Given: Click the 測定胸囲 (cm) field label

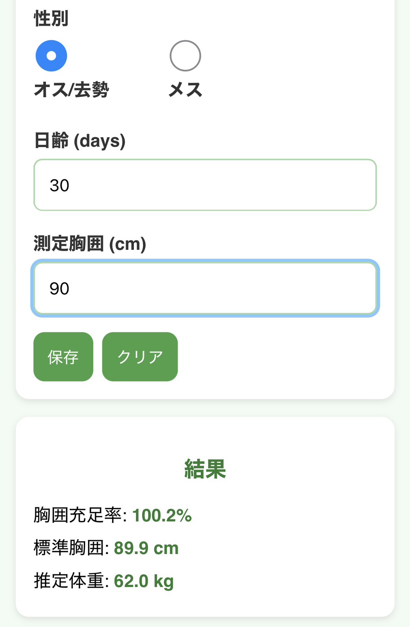Looking at the screenshot, I should [x=90, y=244].
